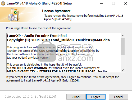The height and width of the screenshot is (103, 132).
Task: Click the Date created build label
Action: [x=30, y=97]
